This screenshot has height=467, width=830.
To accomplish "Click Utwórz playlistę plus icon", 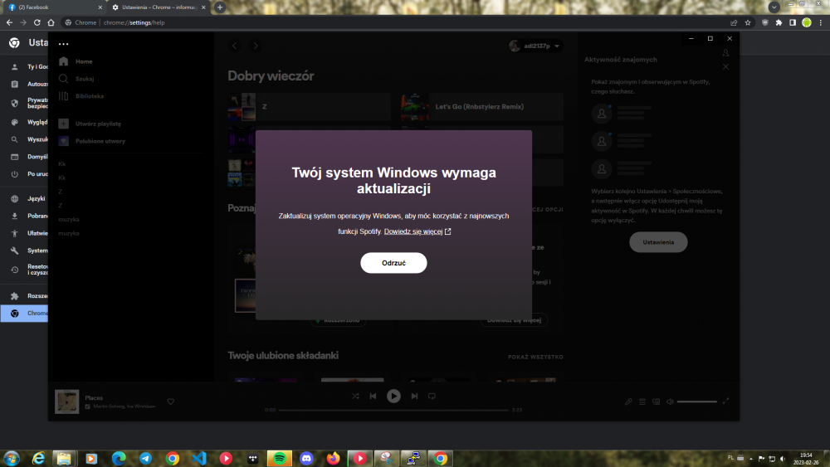I will pos(64,124).
